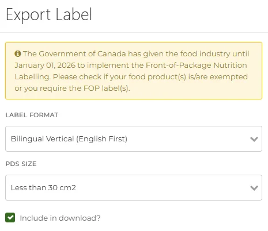Click the LABEL FORMAT field label
268x231 pixels.
(32, 115)
